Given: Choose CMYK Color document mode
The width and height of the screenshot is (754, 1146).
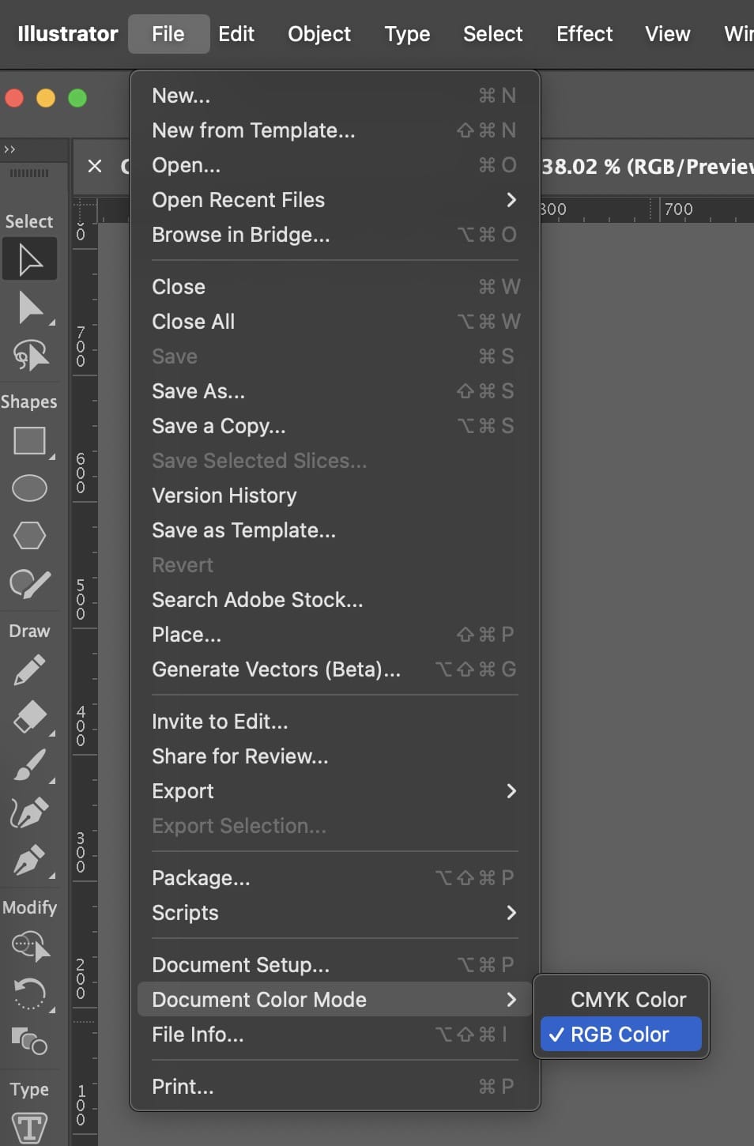Looking at the screenshot, I should (x=621, y=999).
